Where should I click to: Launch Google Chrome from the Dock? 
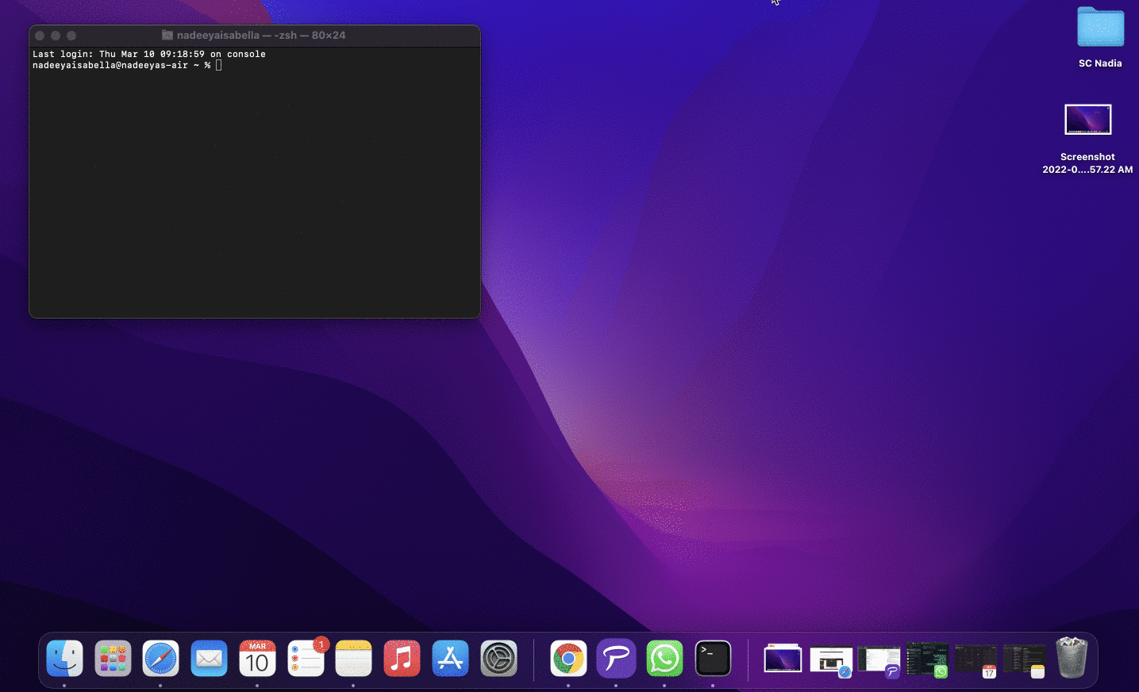tap(568, 659)
